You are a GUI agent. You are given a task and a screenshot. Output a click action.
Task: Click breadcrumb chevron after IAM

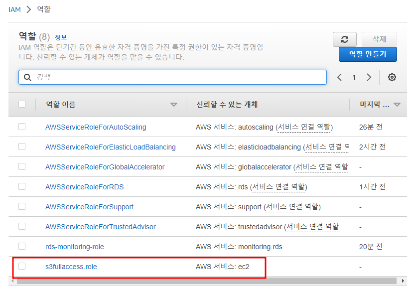(x=28, y=9)
